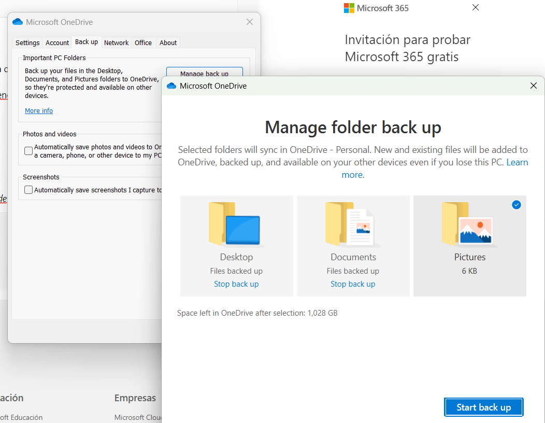Open the Network tab
The height and width of the screenshot is (423, 545).
[117, 43]
